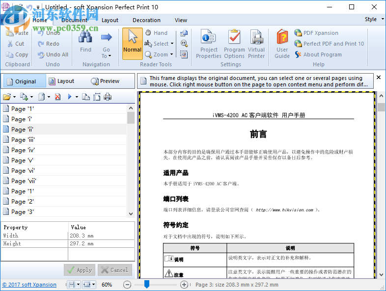The width and height of the screenshot is (386, 291).
Task: Click the page size dimensions icon
Action: (x=97, y=97)
